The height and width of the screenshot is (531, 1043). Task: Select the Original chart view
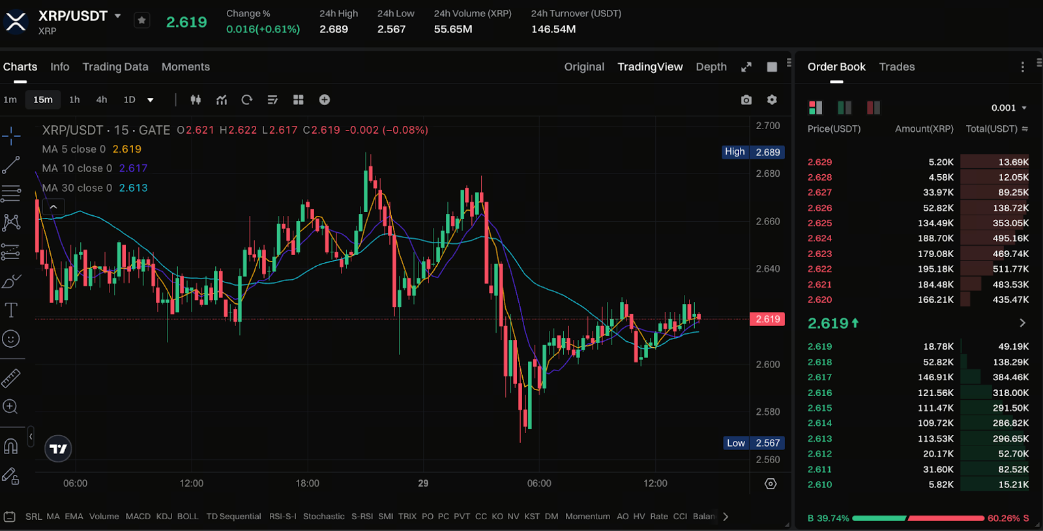584,67
